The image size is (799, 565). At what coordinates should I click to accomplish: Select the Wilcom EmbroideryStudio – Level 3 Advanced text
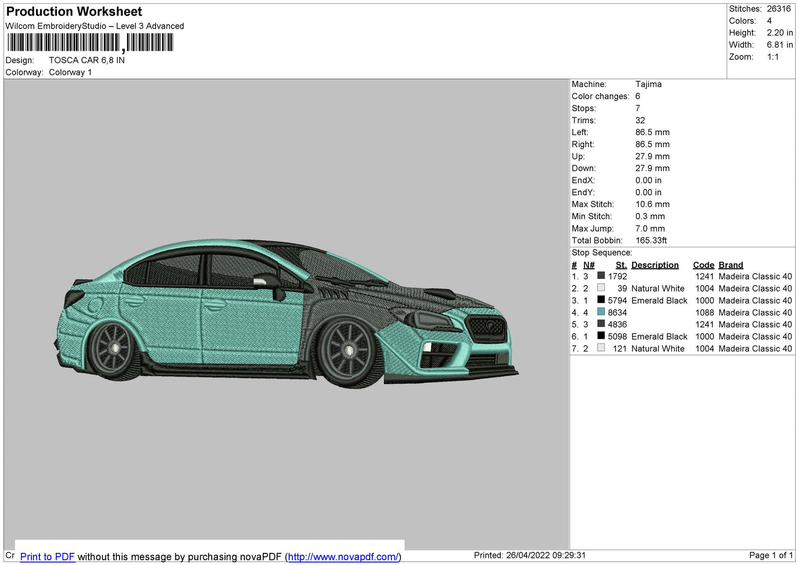(x=95, y=26)
